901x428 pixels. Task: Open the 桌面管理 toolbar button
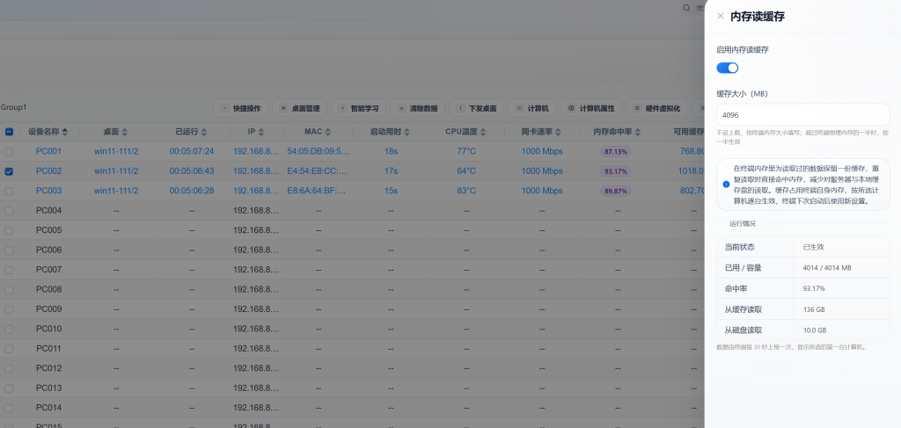tap(299, 108)
